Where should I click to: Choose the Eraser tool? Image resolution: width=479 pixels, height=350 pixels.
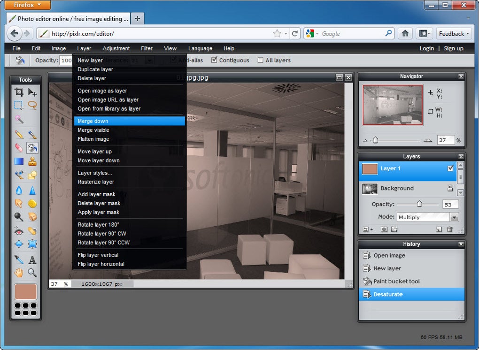[x=19, y=148]
